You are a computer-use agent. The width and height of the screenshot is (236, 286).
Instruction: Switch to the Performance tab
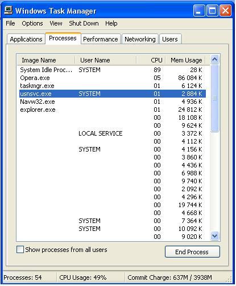[x=101, y=39]
